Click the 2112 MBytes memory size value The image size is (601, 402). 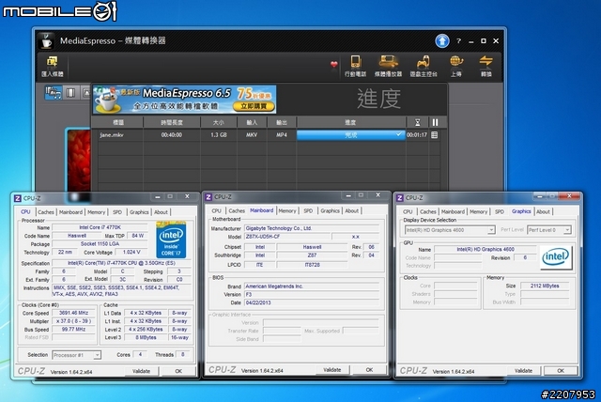(x=545, y=286)
